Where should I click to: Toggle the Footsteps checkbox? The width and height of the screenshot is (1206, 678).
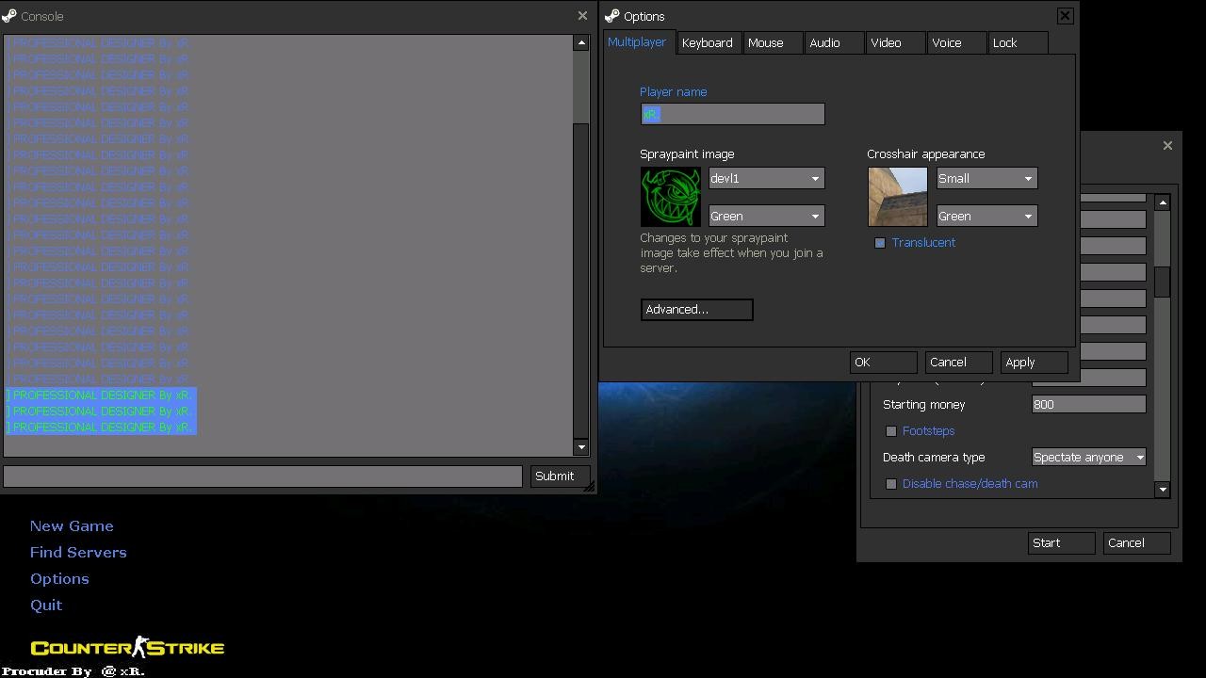891,430
